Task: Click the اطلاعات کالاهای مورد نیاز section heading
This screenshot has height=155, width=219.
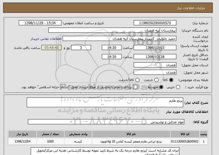Action: tap(187, 112)
